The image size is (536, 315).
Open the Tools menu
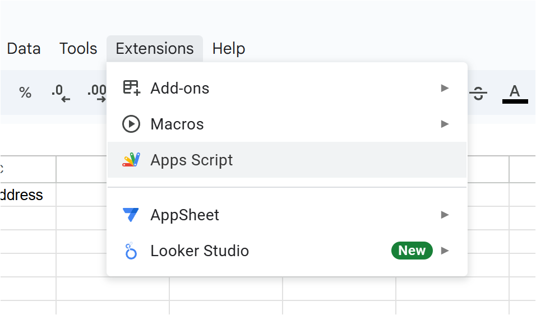tap(78, 49)
